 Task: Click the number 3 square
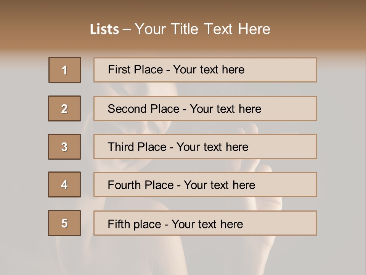(x=64, y=147)
